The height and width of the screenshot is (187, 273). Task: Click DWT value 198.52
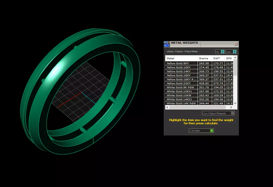218,71
